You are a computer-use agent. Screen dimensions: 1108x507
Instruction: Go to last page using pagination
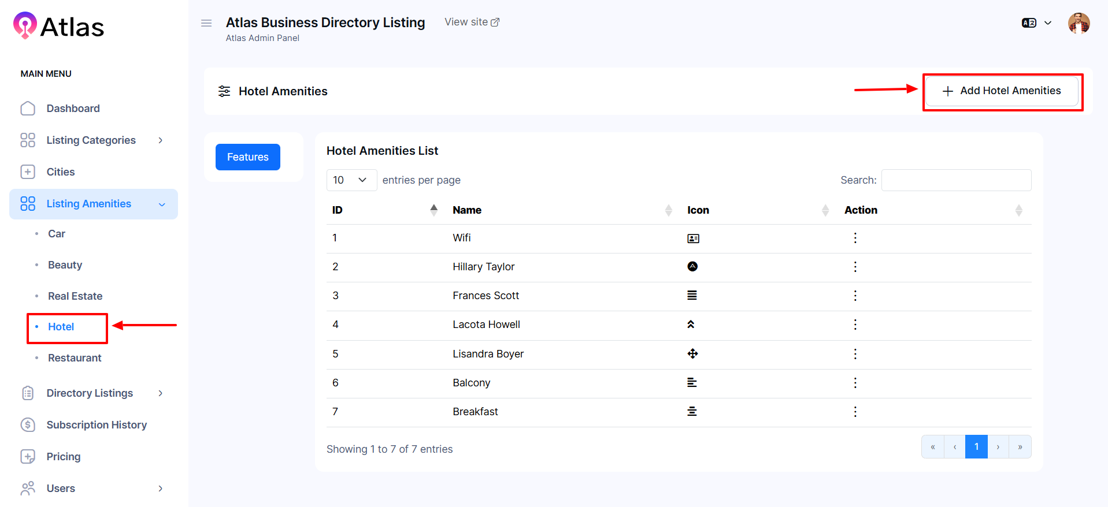(1020, 447)
